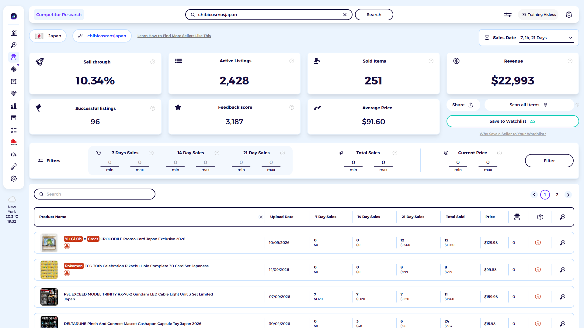Open the graduation cap academy sidebar icon
This screenshot has height=328, width=584.
click(x=14, y=155)
